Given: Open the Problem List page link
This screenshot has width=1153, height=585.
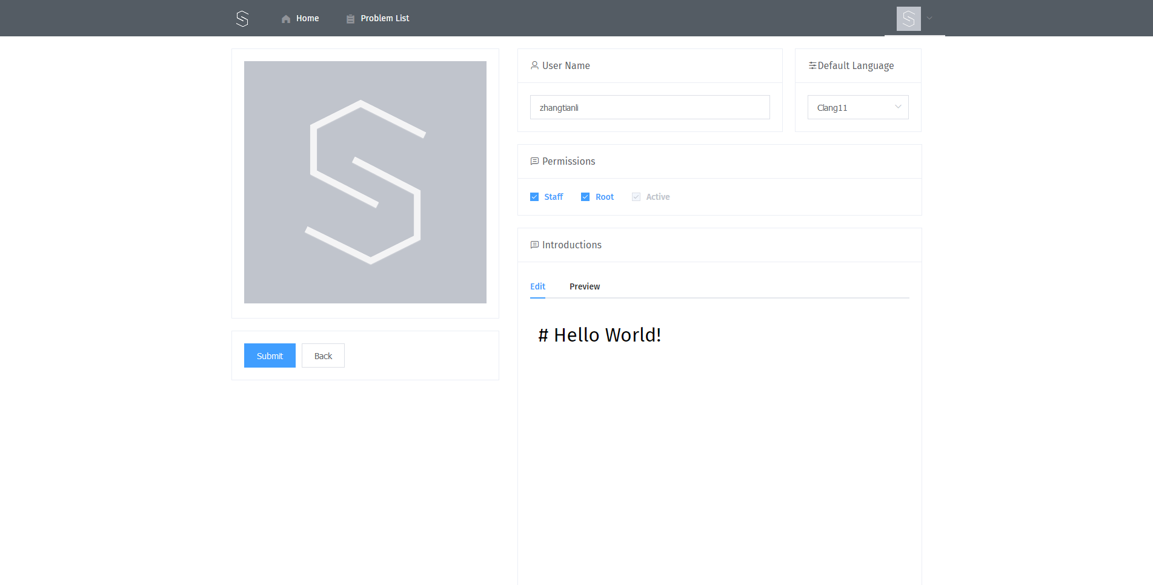Looking at the screenshot, I should (385, 18).
